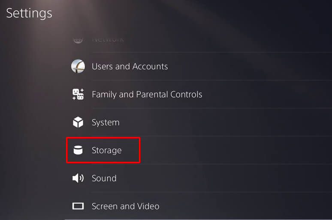
Task: Click the System cube icon
Action: coord(78,122)
